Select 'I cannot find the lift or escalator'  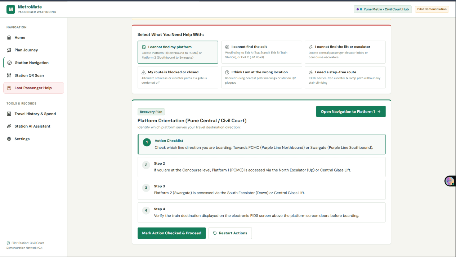click(345, 52)
